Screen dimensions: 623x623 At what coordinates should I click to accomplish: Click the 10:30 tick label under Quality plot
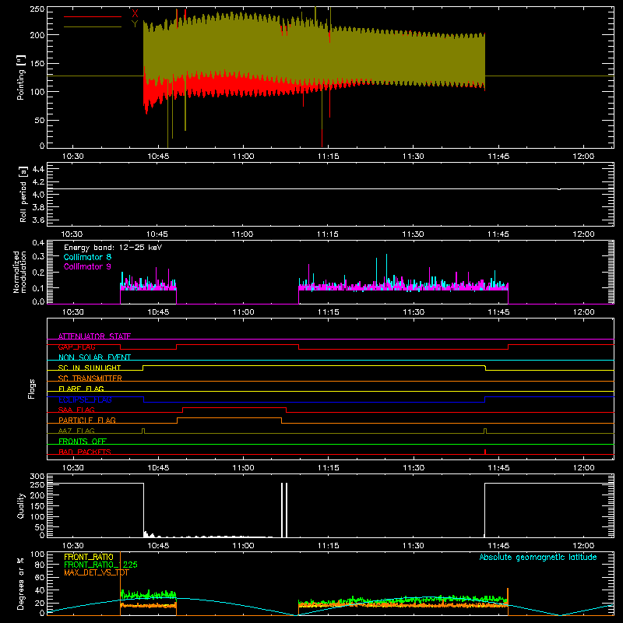click(x=73, y=546)
